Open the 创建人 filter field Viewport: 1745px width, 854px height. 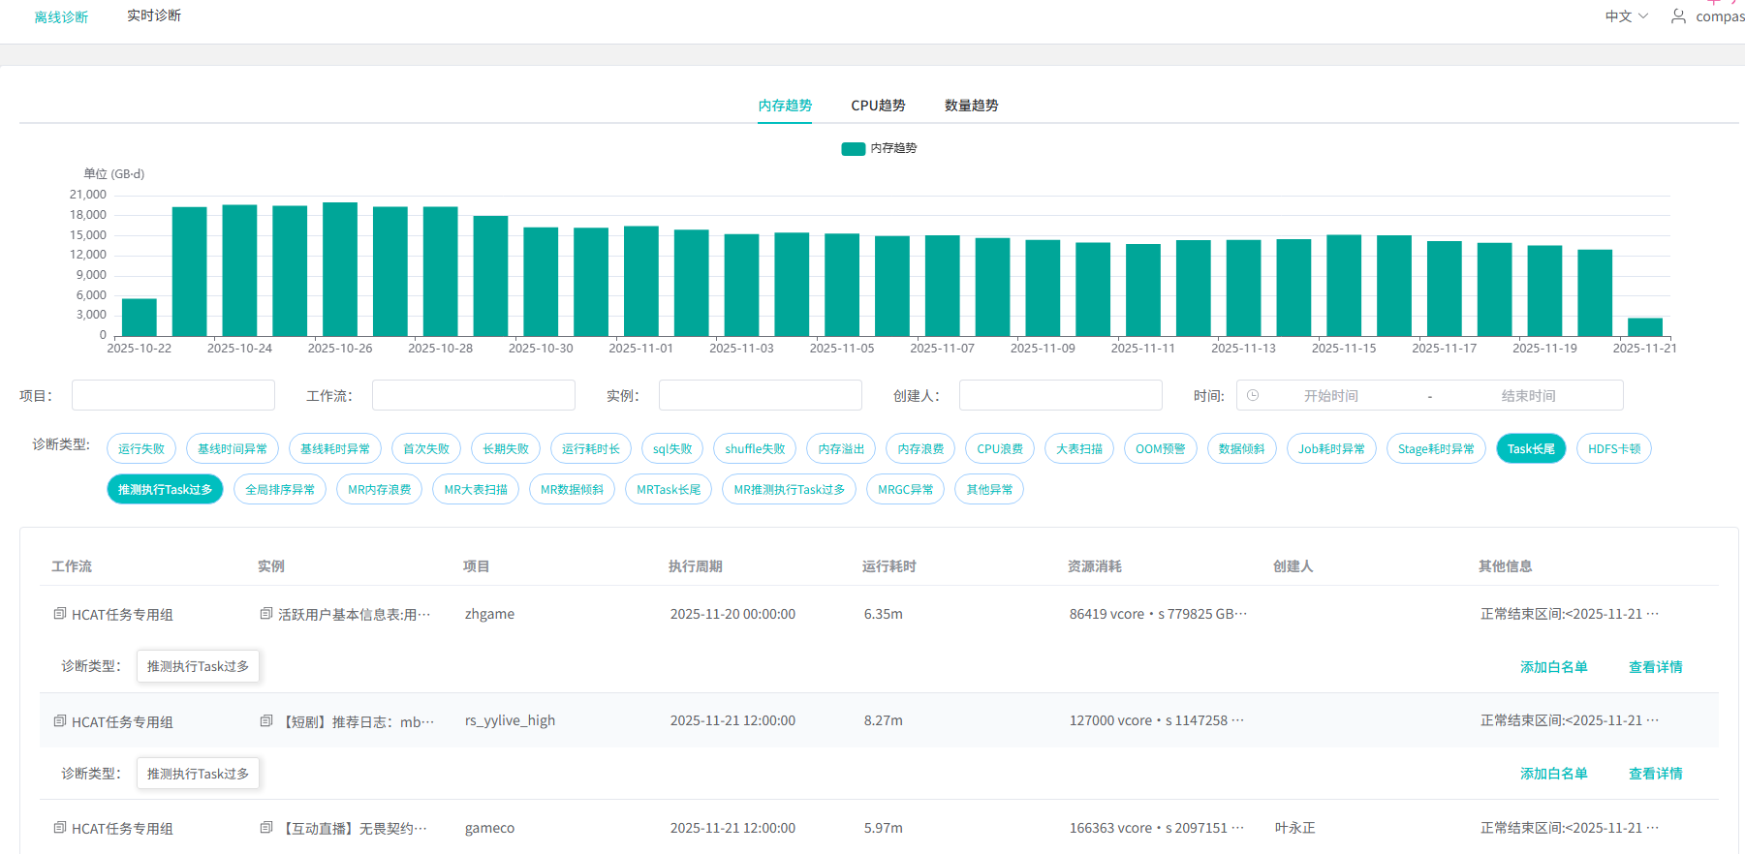[x=1060, y=395]
